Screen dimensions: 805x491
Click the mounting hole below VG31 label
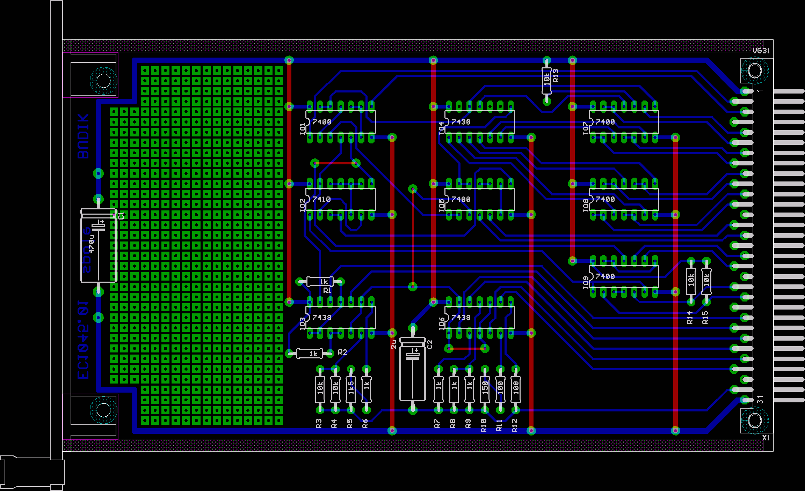[x=754, y=71]
